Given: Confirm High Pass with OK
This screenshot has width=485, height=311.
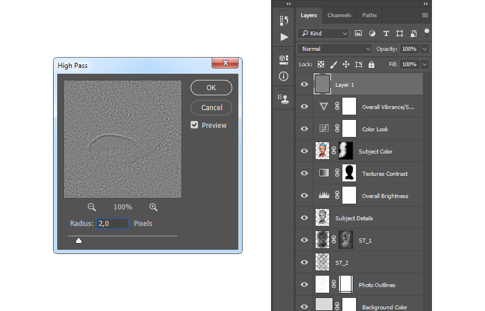Looking at the screenshot, I should (211, 87).
